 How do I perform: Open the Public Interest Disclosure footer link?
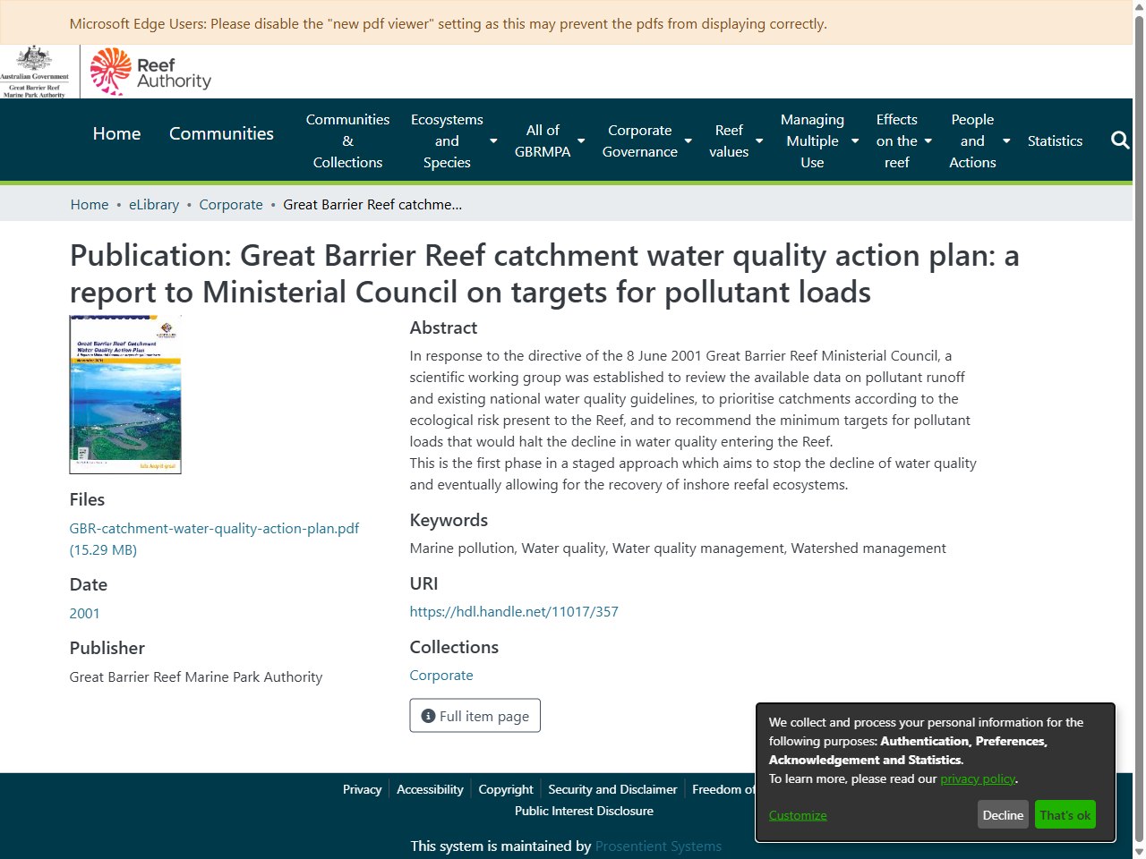click(584, 811)
